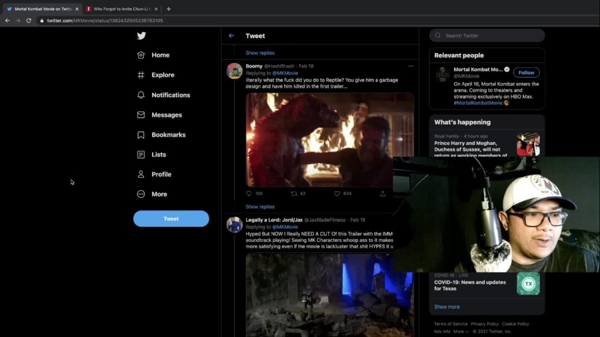Click the search magnifier icon
The image size is (600, 337).
(x=438, y=36)
